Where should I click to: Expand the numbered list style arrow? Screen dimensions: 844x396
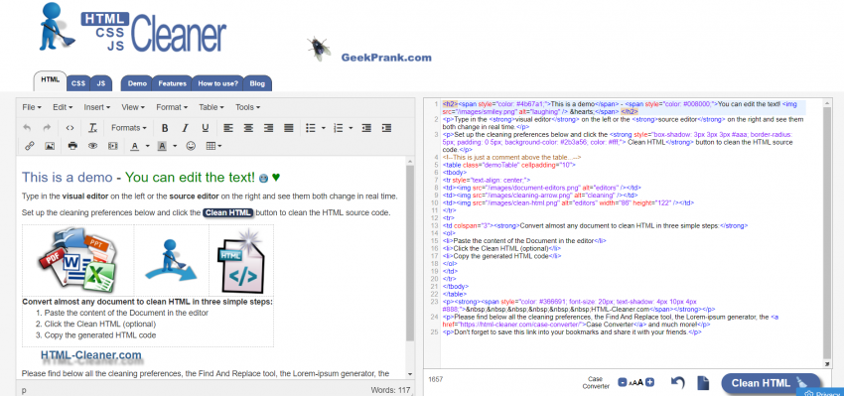(x=351, y=128)
